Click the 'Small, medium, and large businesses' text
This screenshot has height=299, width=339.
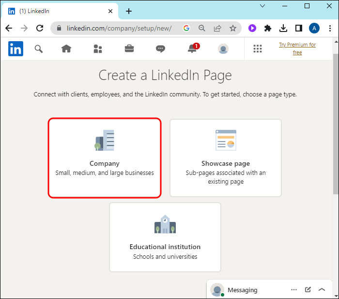105,173
